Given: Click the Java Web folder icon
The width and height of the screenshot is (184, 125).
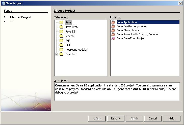Looking at the screenshot, I should click(62, 27).
